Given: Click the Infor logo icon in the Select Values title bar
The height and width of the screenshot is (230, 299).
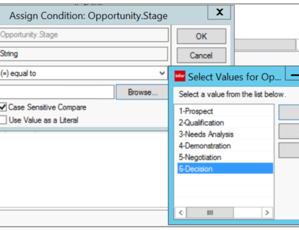Looking at the screenshot, I should tap(180, 76).
